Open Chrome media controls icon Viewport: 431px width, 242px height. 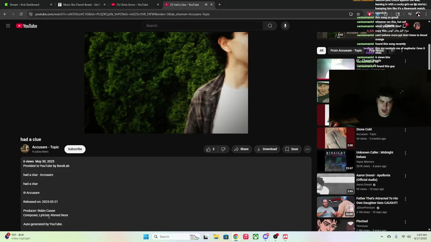[410, 14]
